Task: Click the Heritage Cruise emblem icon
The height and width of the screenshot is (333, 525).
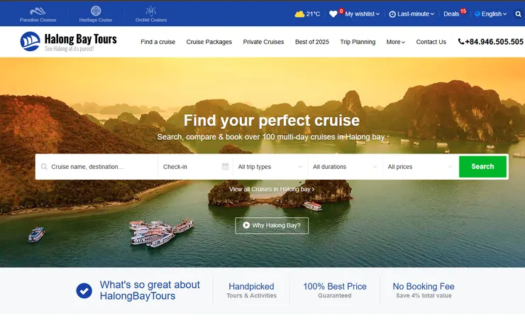Action: (x=96, y=11)
